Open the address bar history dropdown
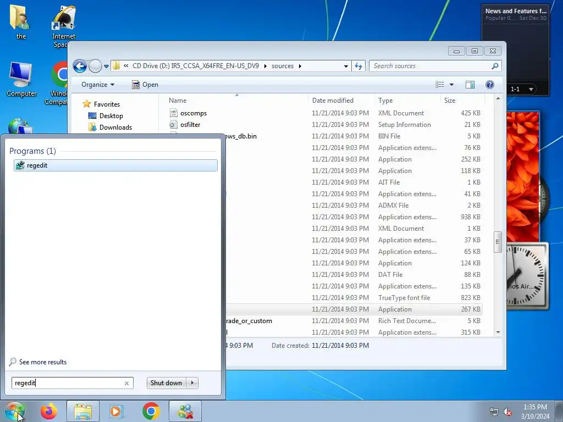563x422 pixels. point(346,66)
